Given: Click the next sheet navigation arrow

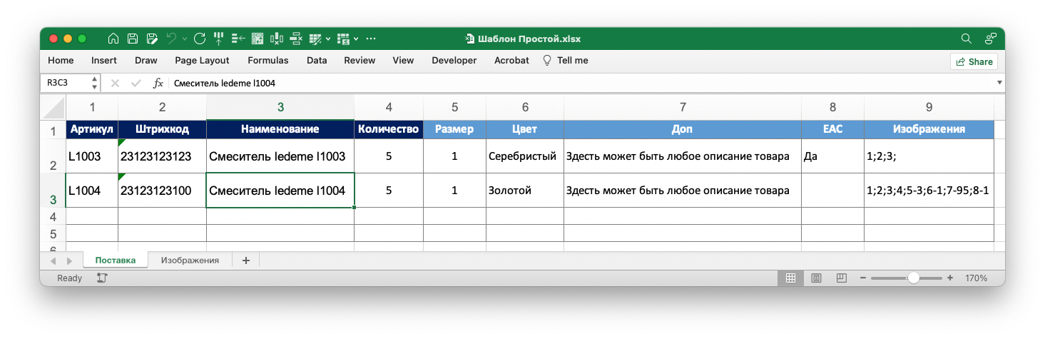Looking at the screenshot, I should pyautogui.click(x=69, y=261).
